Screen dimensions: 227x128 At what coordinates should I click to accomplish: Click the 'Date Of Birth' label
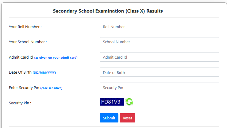(20, 73)
